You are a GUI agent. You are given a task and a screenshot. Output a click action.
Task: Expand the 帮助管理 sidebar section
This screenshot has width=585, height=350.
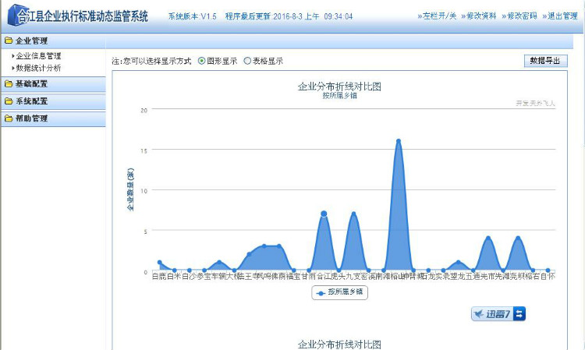[53, 118]
